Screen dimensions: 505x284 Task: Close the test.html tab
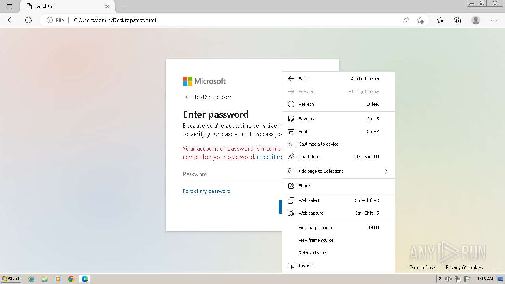point(107,6)
